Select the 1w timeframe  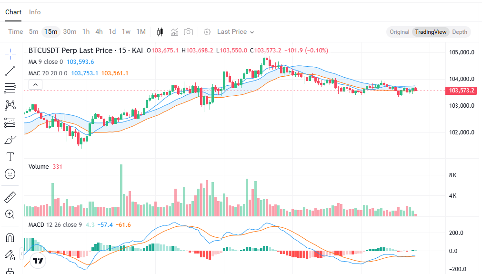[126, 31]
